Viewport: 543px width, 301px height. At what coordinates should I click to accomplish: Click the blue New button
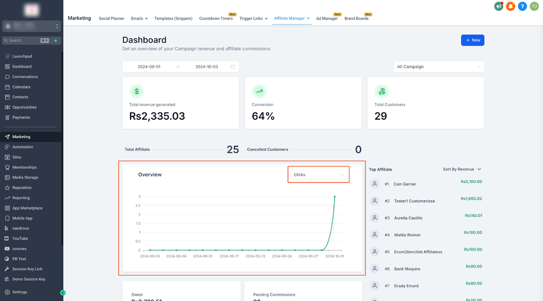(x=472, y=40)
